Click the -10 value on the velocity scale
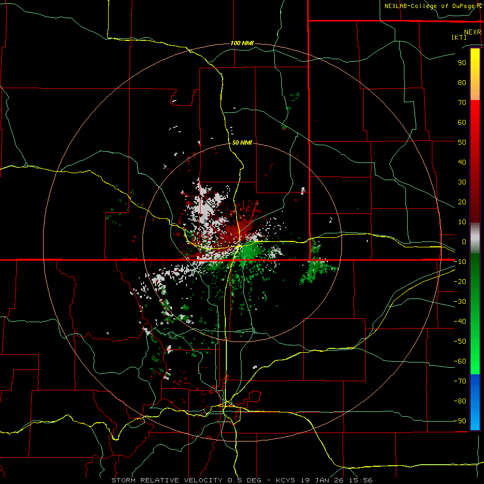Image resolution: width=484 pixels, height=484 pixels. [460, 262]
